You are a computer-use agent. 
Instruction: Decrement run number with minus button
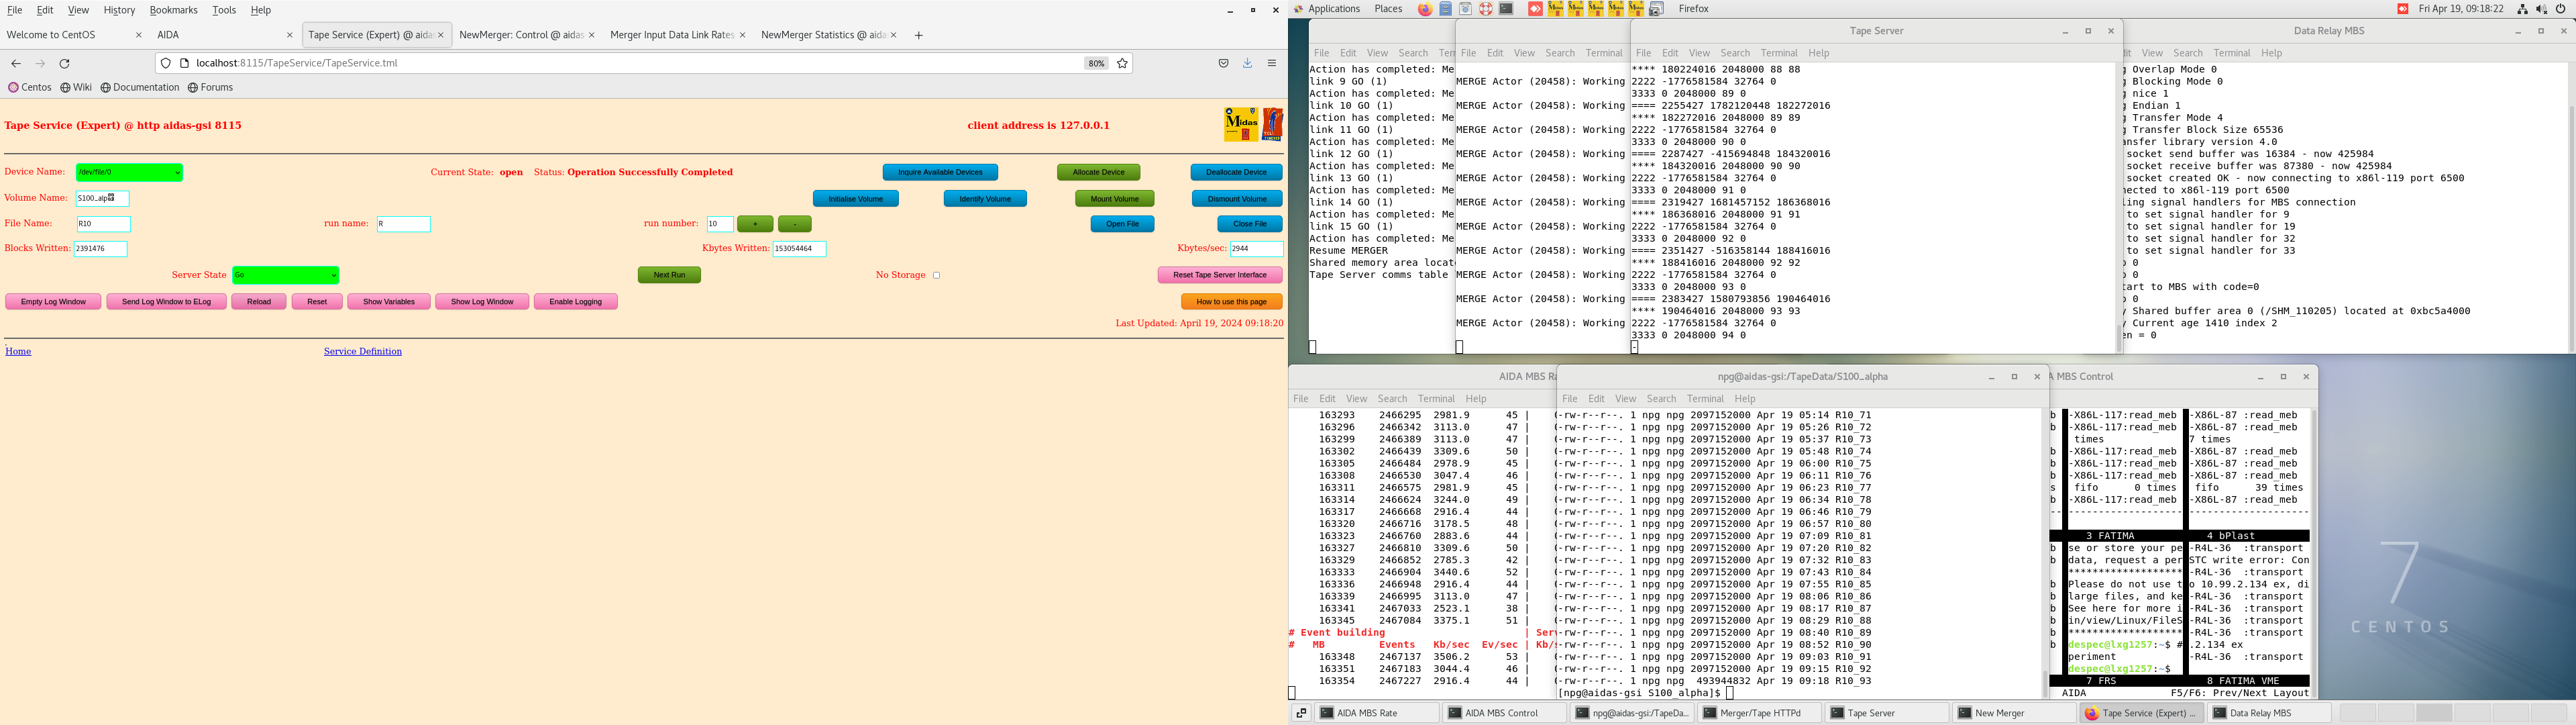pos(795,224)
